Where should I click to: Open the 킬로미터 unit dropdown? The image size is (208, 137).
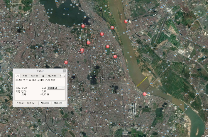[x=56, y=88]
